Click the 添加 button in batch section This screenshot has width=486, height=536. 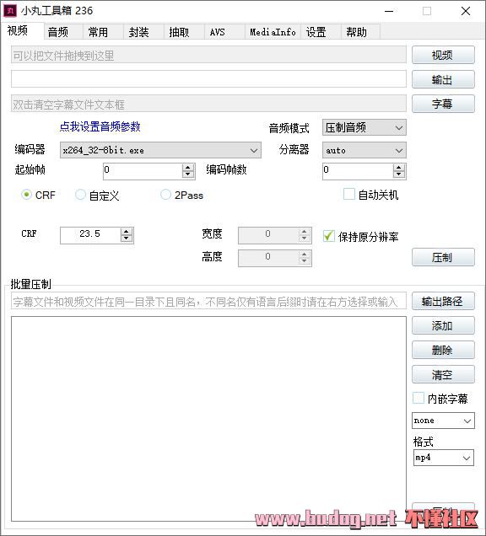pos(443,325)
